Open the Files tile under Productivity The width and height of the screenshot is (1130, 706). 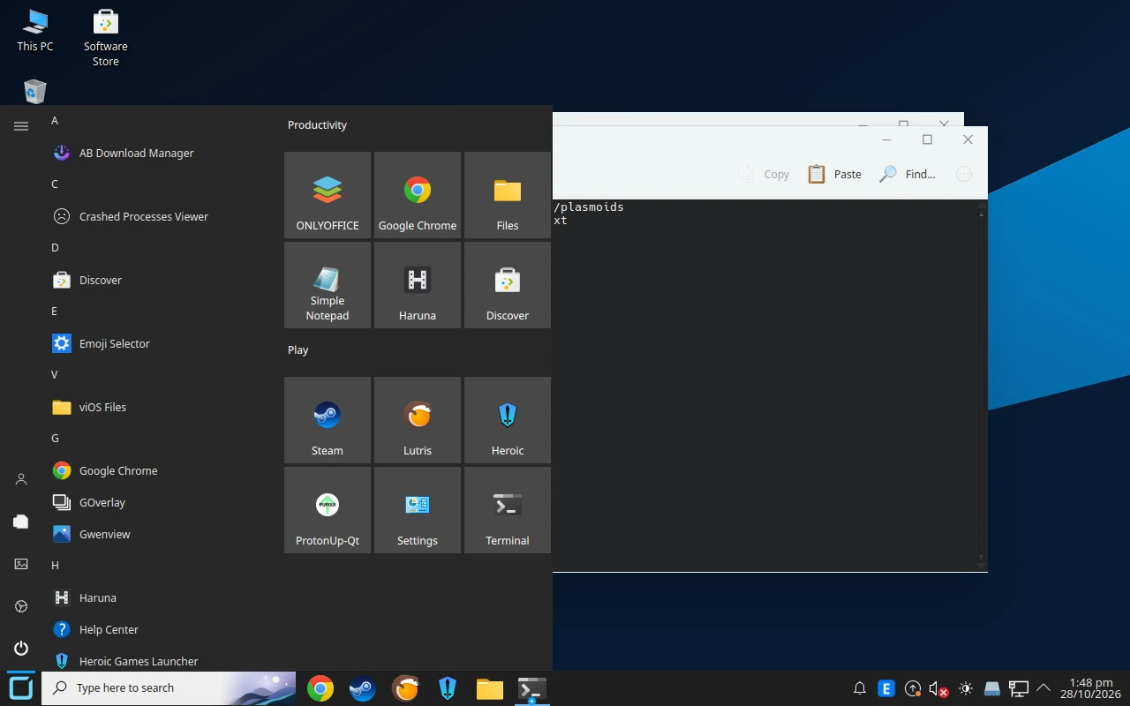pos(508,195)
